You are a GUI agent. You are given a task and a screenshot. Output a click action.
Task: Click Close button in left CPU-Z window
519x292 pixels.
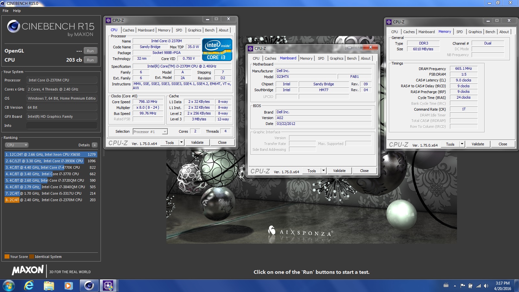click(222, 142)
